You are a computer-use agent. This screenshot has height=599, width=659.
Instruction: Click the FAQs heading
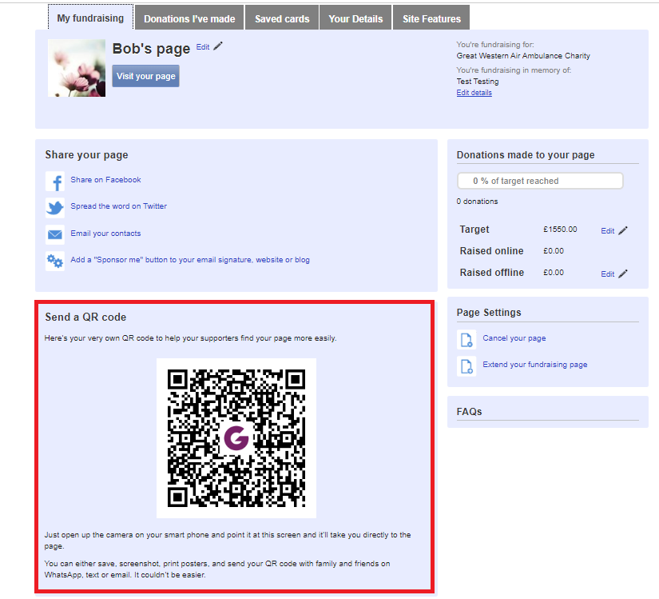(469, 412)
